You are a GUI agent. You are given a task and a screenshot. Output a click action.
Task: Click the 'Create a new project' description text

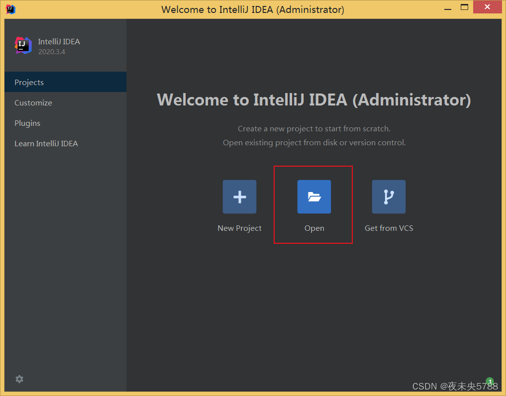tap(314, 129)
